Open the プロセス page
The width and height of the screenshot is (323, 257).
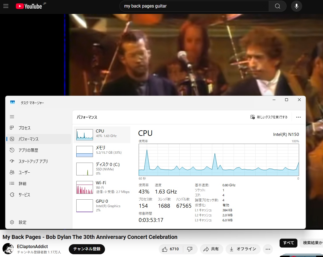(24, 128)
